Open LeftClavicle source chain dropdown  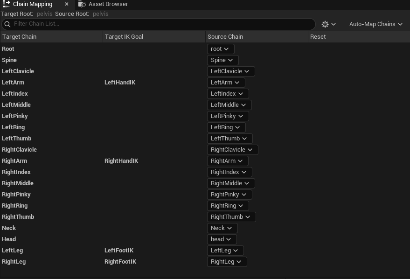pyautogui.click(x=230, y=71)
